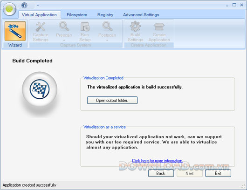
Task: Switch to the Registry tab
Action: [x=105, y=15]
